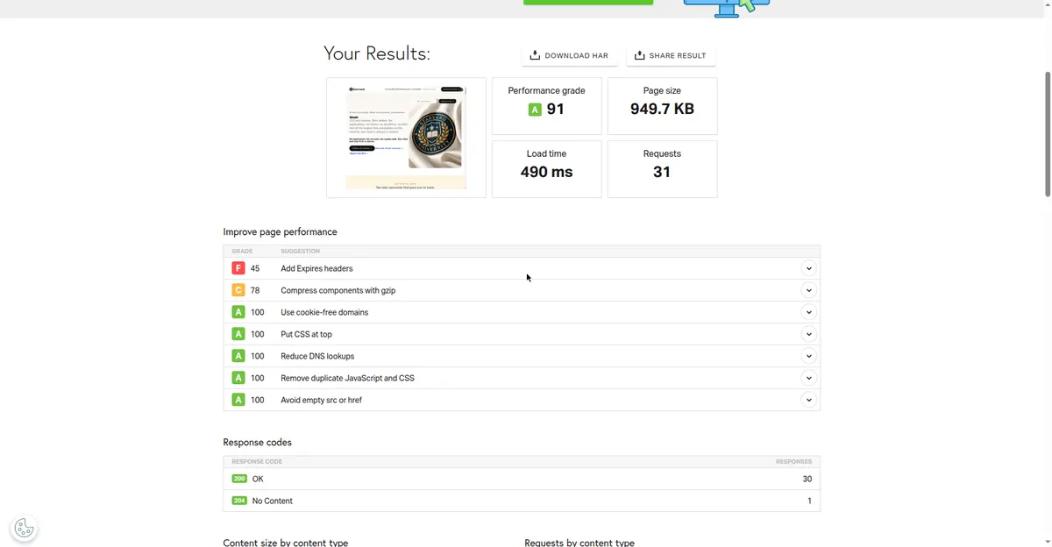Click the Use cookie-free domains text

click(x=324, y=312)
